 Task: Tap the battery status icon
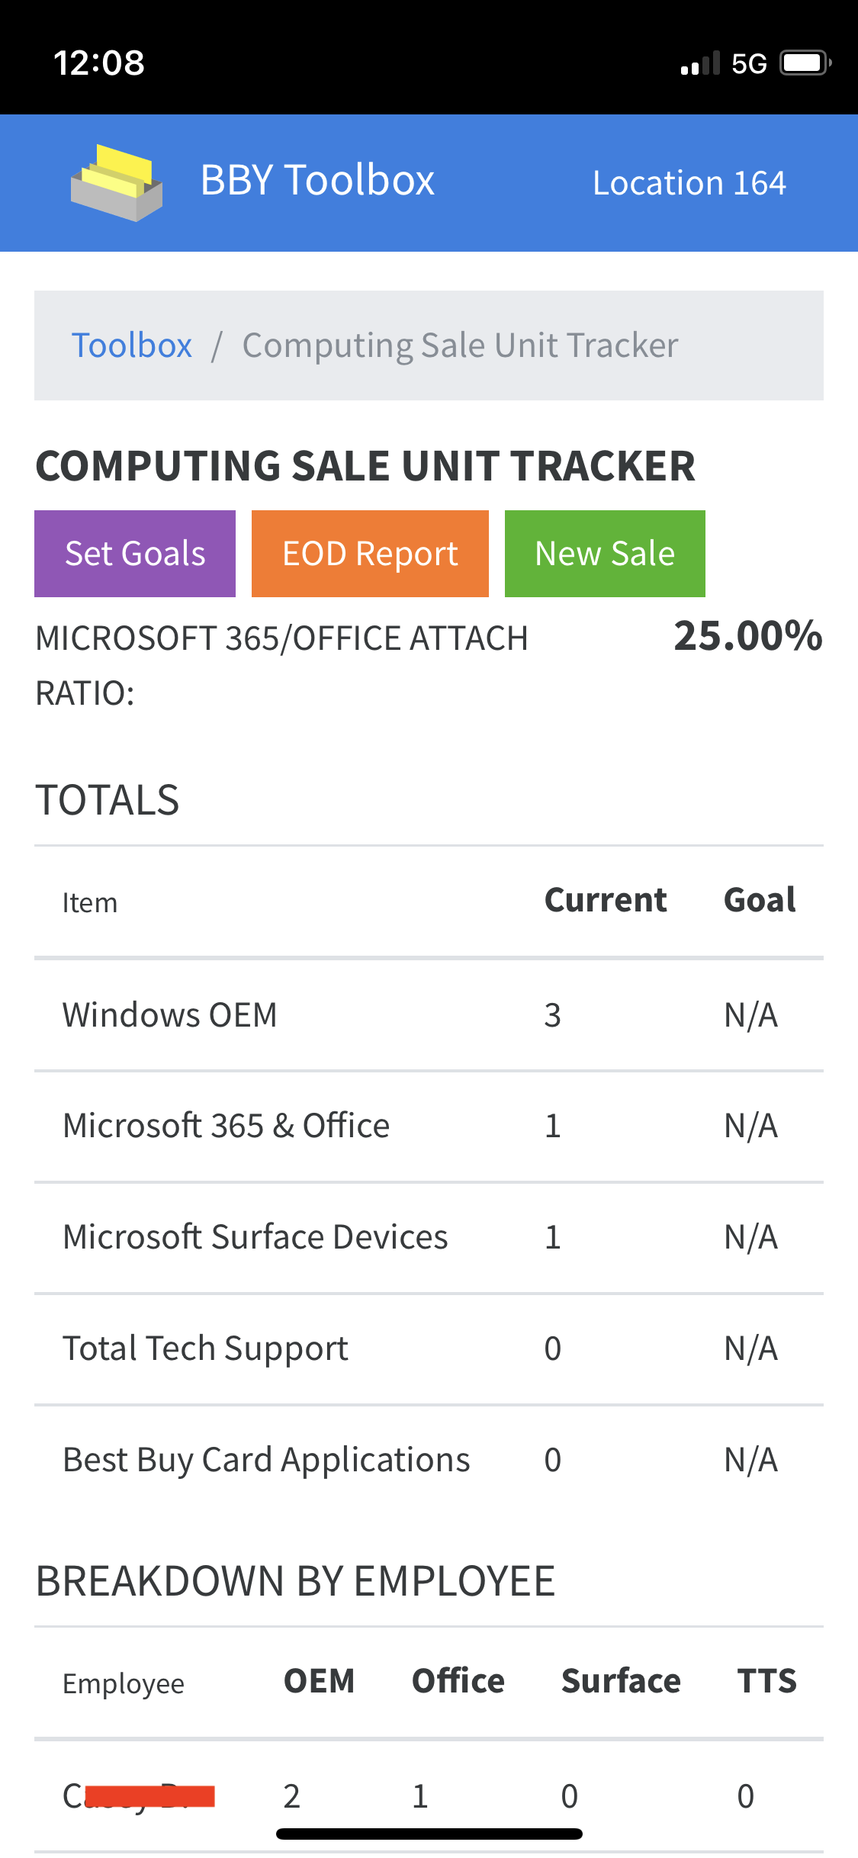point(802,64)
